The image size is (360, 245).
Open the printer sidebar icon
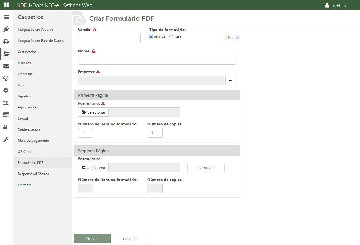coord(6,42)
